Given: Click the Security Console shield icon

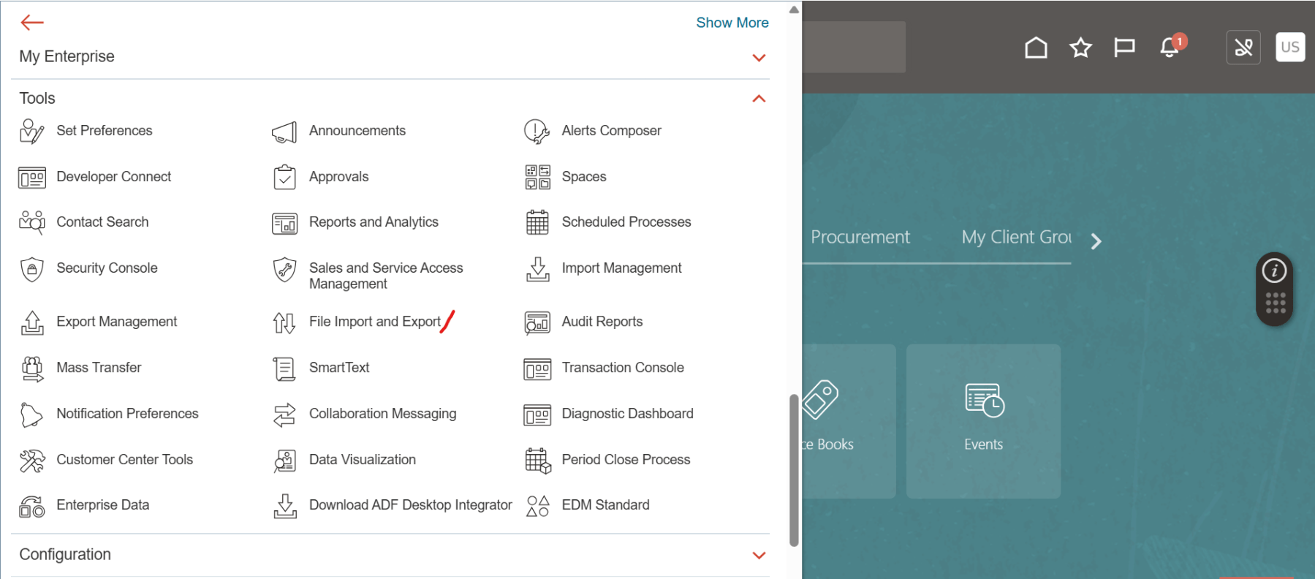Looking at the screenshot, I should 31,269.
